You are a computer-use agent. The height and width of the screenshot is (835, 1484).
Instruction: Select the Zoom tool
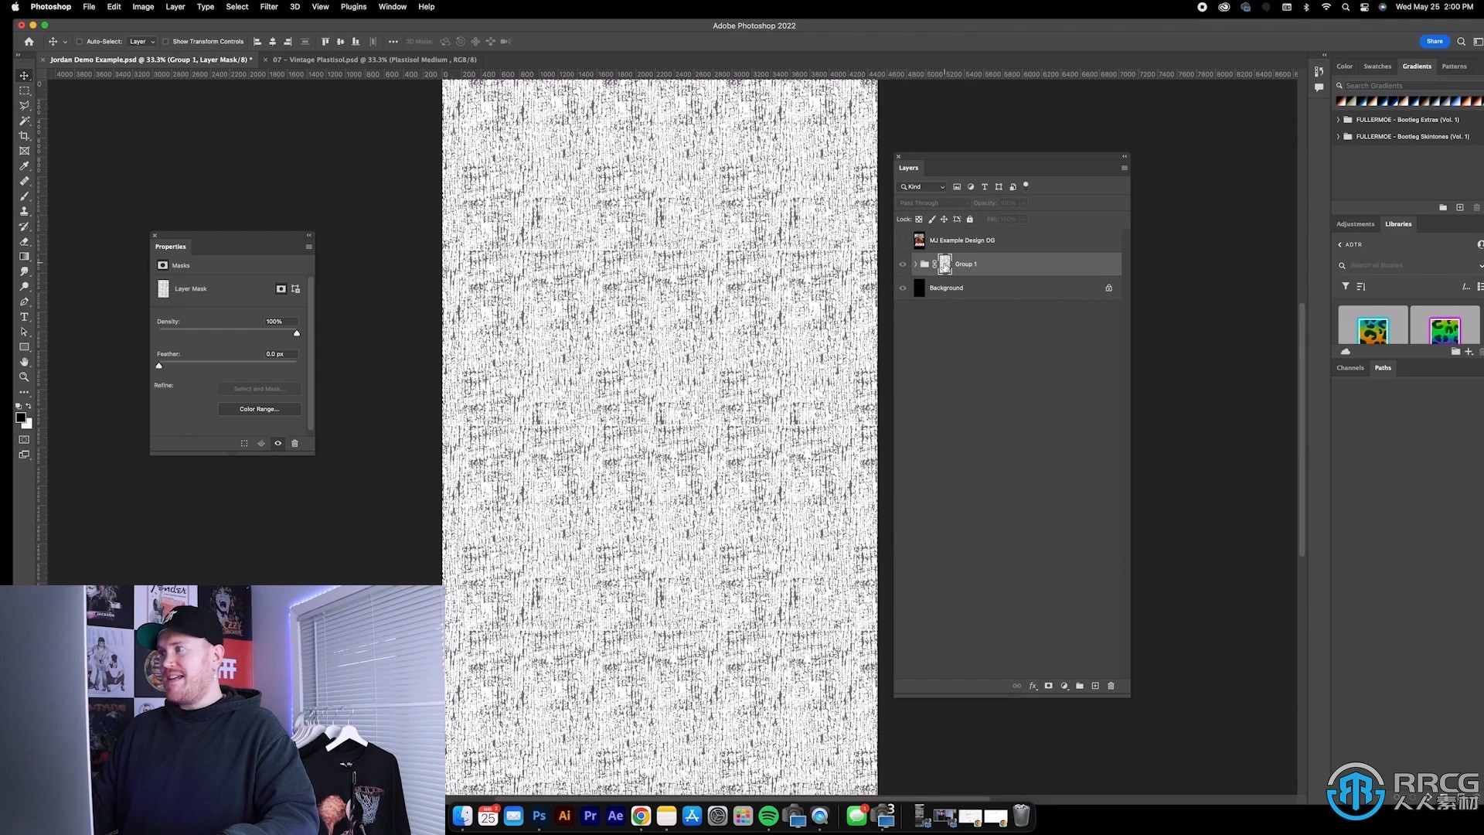coord(25,377)
